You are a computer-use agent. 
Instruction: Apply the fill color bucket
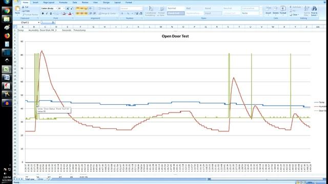point(64,14)
